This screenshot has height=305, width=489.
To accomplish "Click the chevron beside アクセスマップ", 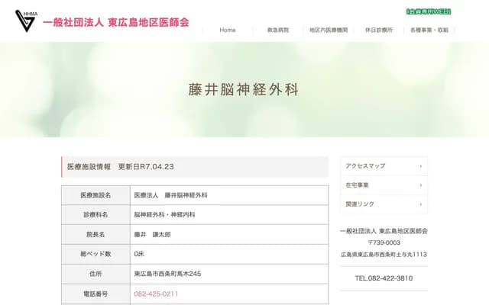I will (421, 166).
